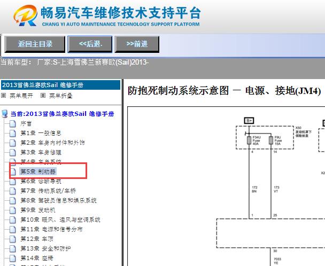The width and height of the screenshot is (325, 266).
Task: Open 第7章 传动系统/车桥
Action: pos(48,191)
